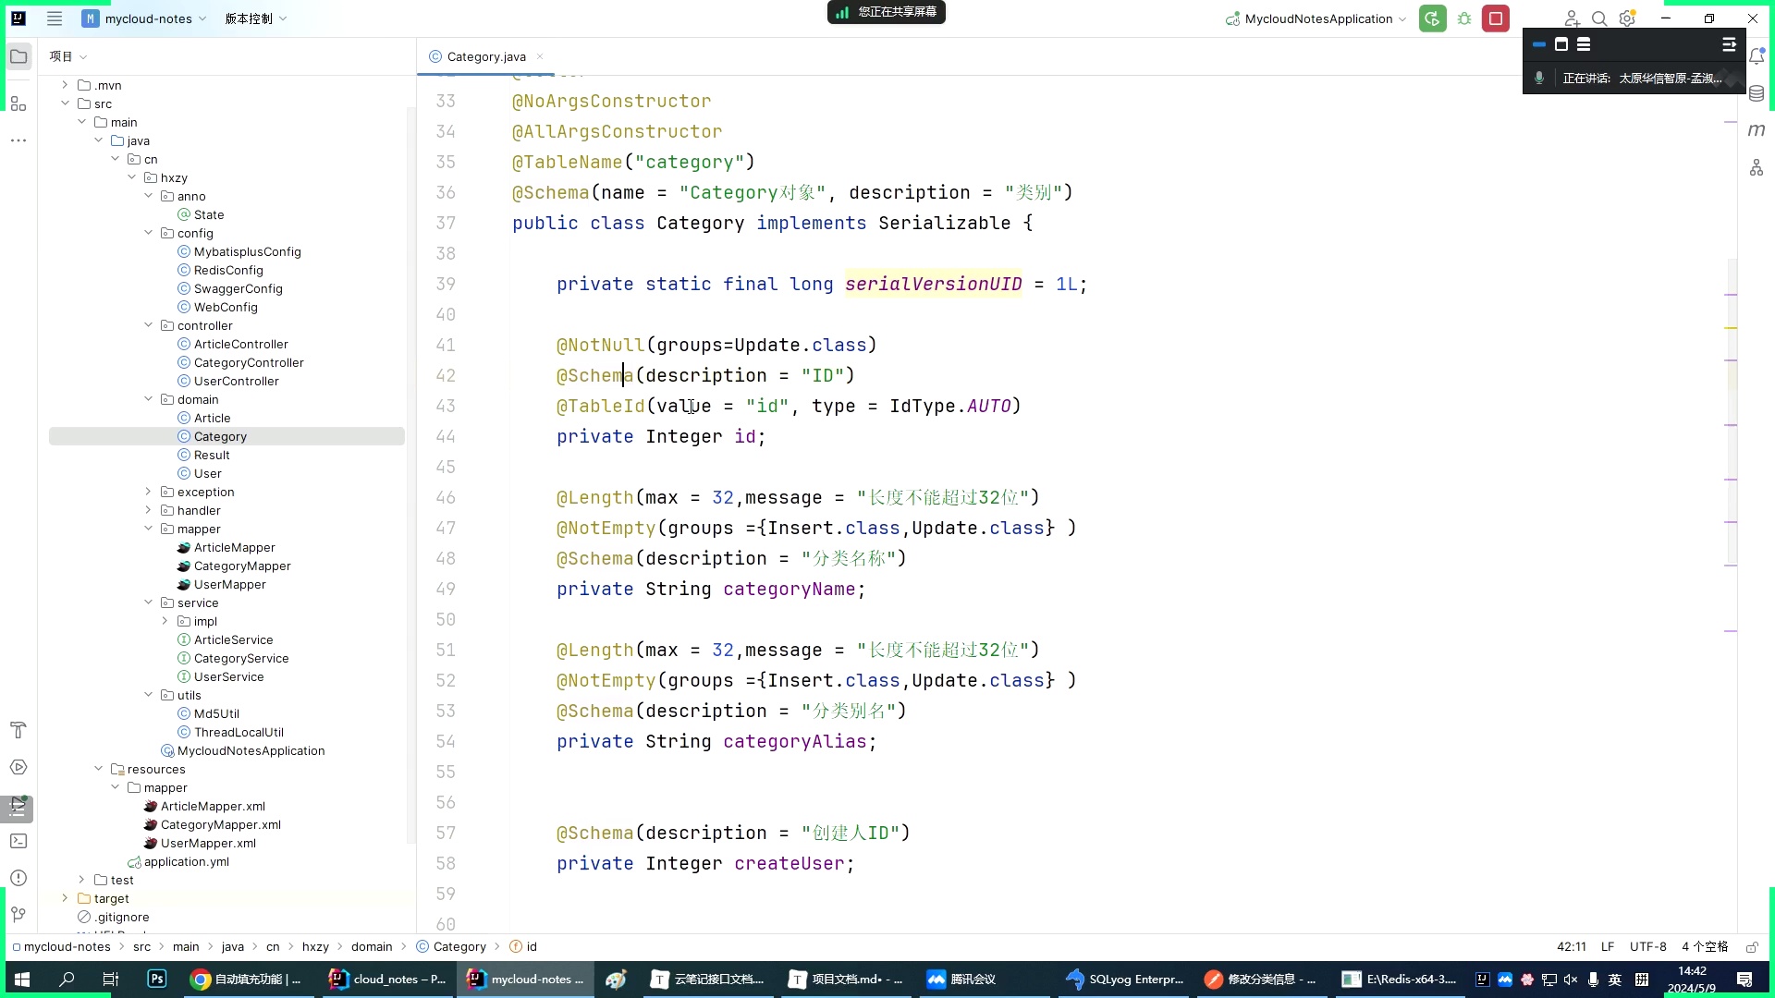Open the Database tool window
Viewport: 1775px width, 998px height.
[x=1757, y=92]
